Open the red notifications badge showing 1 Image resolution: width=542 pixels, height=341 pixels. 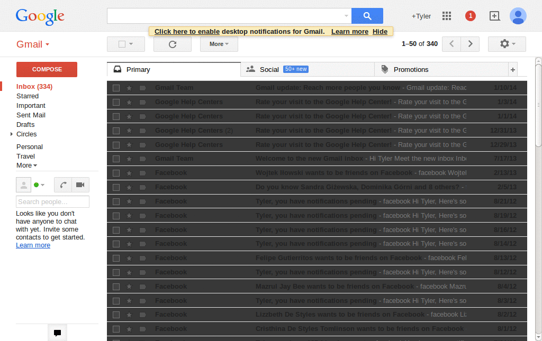[470, 16]
